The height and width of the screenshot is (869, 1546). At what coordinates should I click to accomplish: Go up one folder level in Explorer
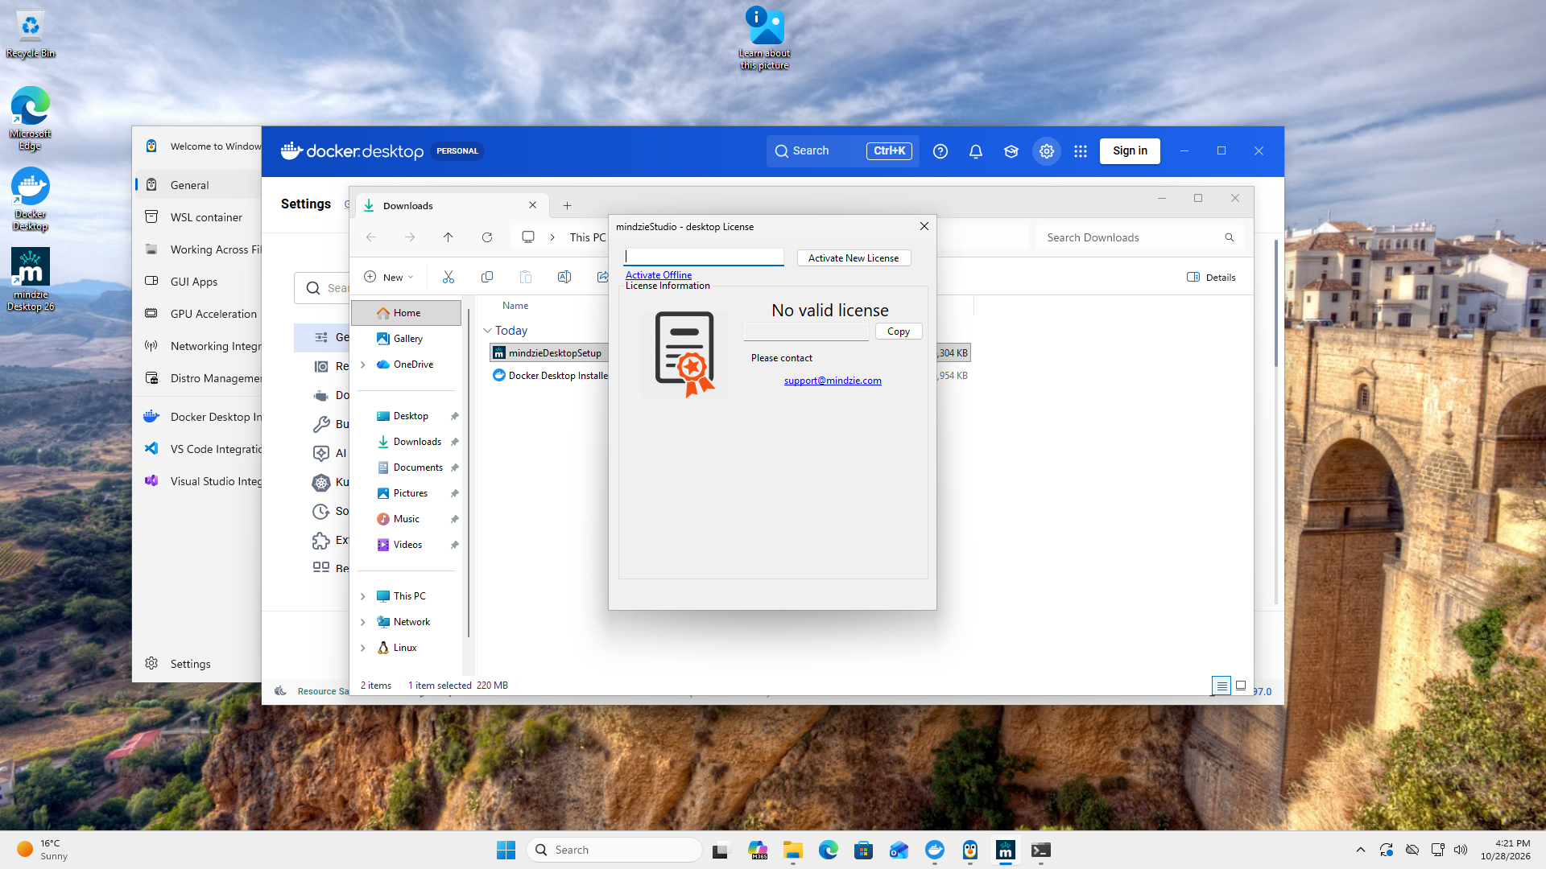[449, 237]
